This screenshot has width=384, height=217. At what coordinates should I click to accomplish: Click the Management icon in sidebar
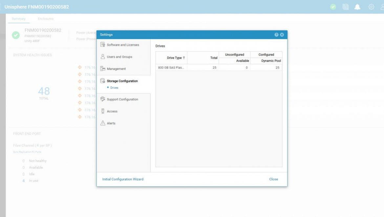(103, 69)
